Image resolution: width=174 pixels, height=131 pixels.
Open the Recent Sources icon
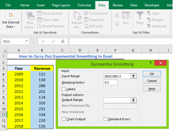pyautogui.click(x=39, y=26)
